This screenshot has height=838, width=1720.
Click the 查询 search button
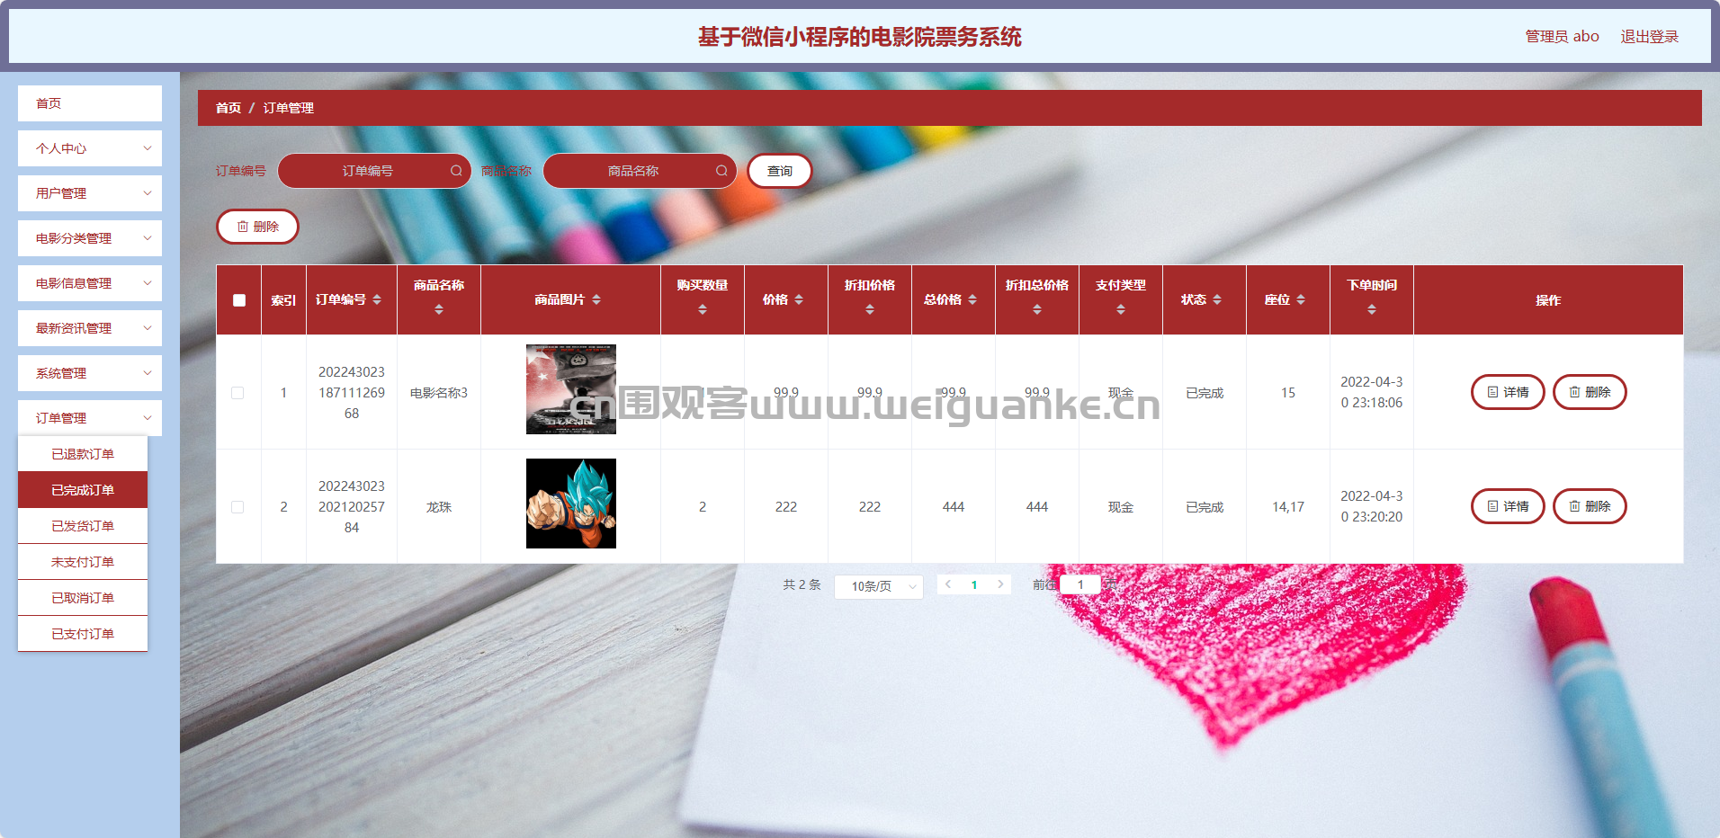(780, 171)
